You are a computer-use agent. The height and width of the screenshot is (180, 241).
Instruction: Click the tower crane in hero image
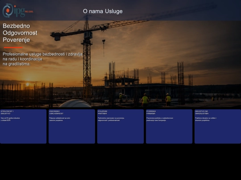click(x=87, y=58)
